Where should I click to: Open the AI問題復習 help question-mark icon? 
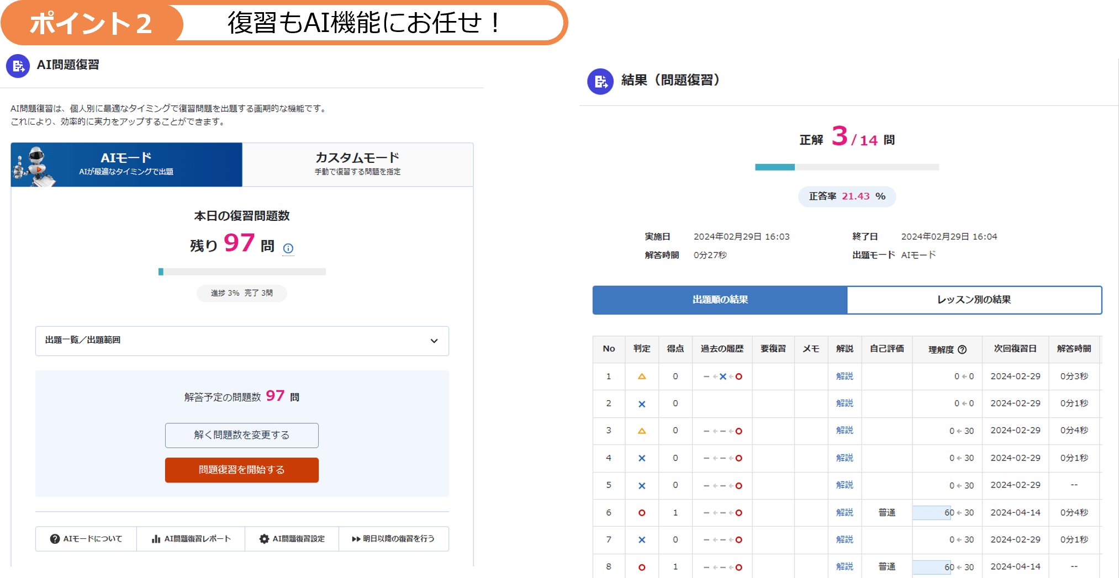[x=55, y=539]
